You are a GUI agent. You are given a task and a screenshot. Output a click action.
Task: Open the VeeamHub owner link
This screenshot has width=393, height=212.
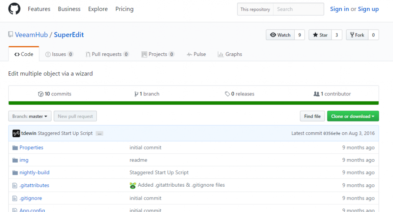[31, 35]
